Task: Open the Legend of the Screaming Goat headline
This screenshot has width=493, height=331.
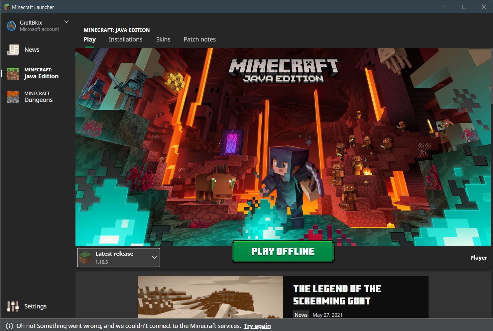Action: (337, 295)
